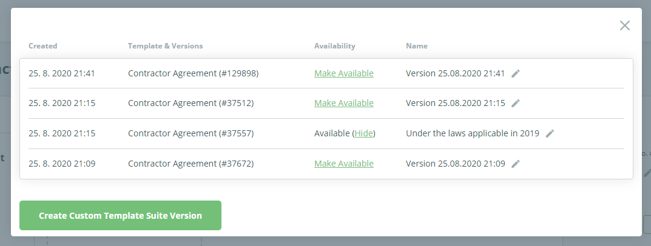Close the template versions dialog
This screenshot has height=246, width=651.
click(x=624, y=25)
